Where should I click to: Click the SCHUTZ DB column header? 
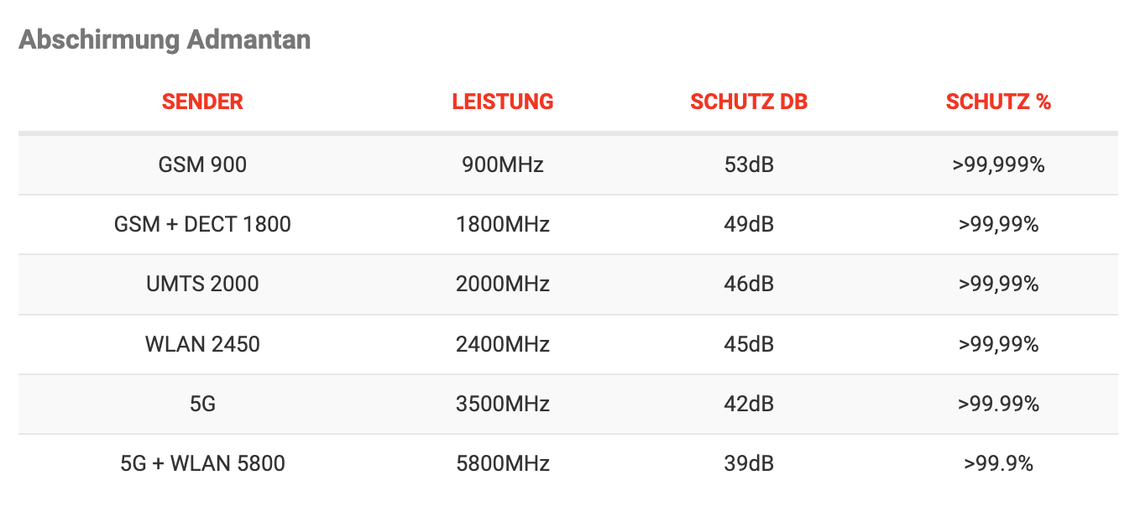tap(749, 102)
